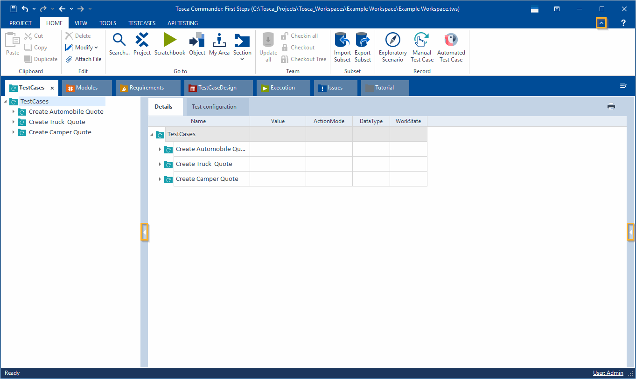This screenshot has width=636, height=379.
Task: Go to Project via the ribbon icon
Action: [142, 44]
